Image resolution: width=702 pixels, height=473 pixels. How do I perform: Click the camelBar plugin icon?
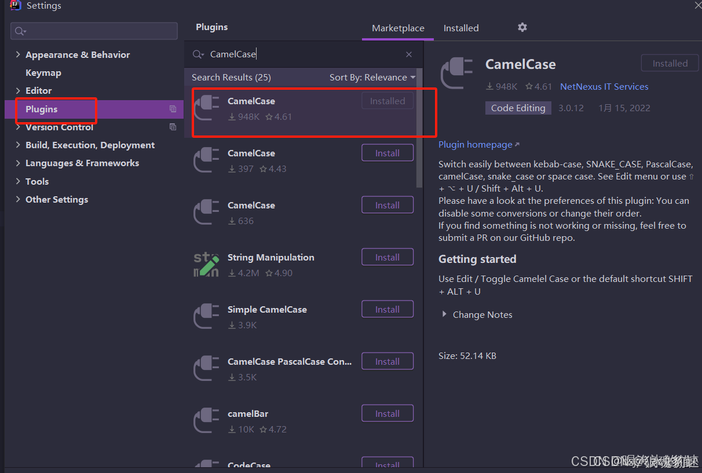pos(206,420)
